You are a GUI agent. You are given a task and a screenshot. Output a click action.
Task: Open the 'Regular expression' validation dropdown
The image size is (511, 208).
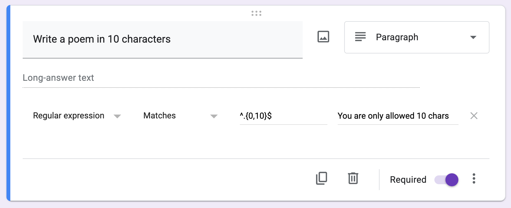[x=69, y=116]
